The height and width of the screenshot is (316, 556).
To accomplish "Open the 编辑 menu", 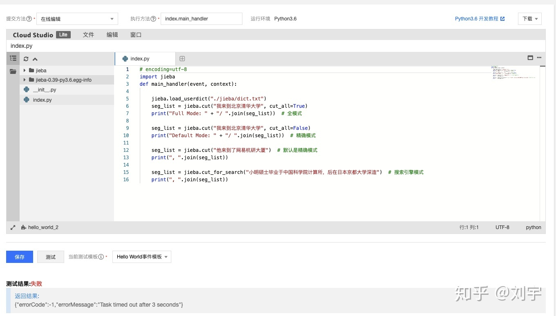I will tap(112, 35).
